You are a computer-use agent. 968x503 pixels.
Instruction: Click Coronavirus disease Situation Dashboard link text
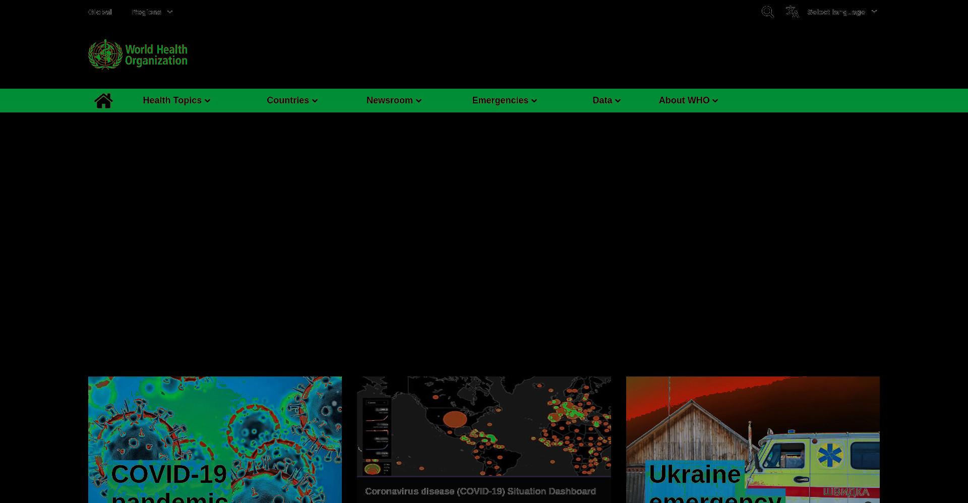click(480, 491)
